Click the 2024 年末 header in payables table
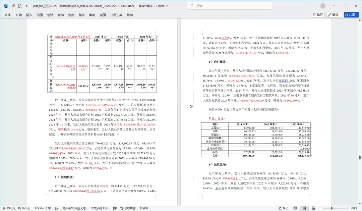This screenshot has width=362, height=211. [242, 124]
